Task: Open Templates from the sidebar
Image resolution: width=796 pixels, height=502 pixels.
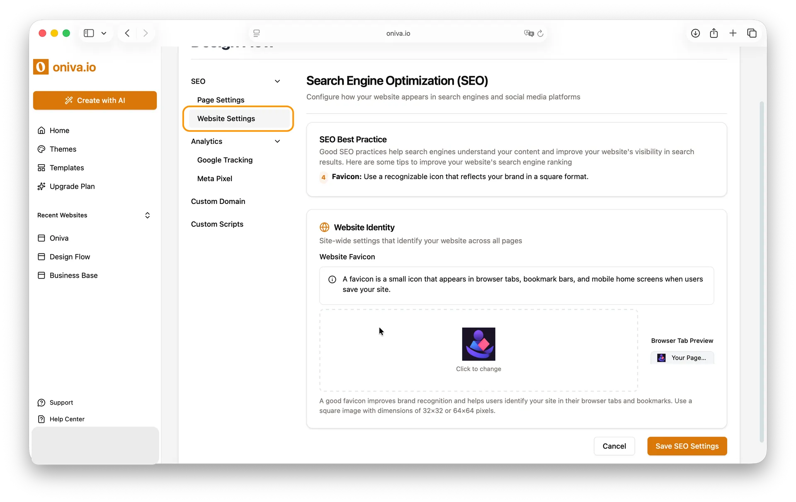Action: click(66, 167)
